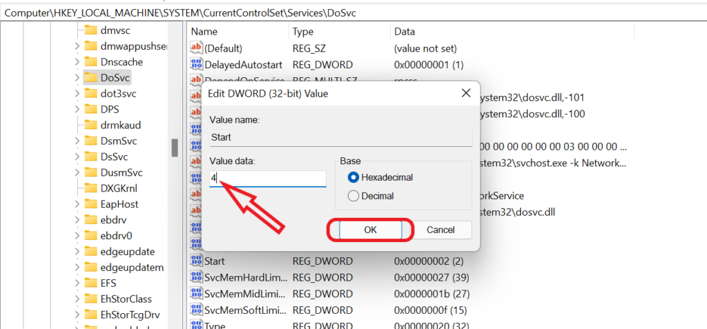Click the DelayedAutostart data 0x00000001 (1)
This screenshot has width=707, height=329.
pos(428,64)
